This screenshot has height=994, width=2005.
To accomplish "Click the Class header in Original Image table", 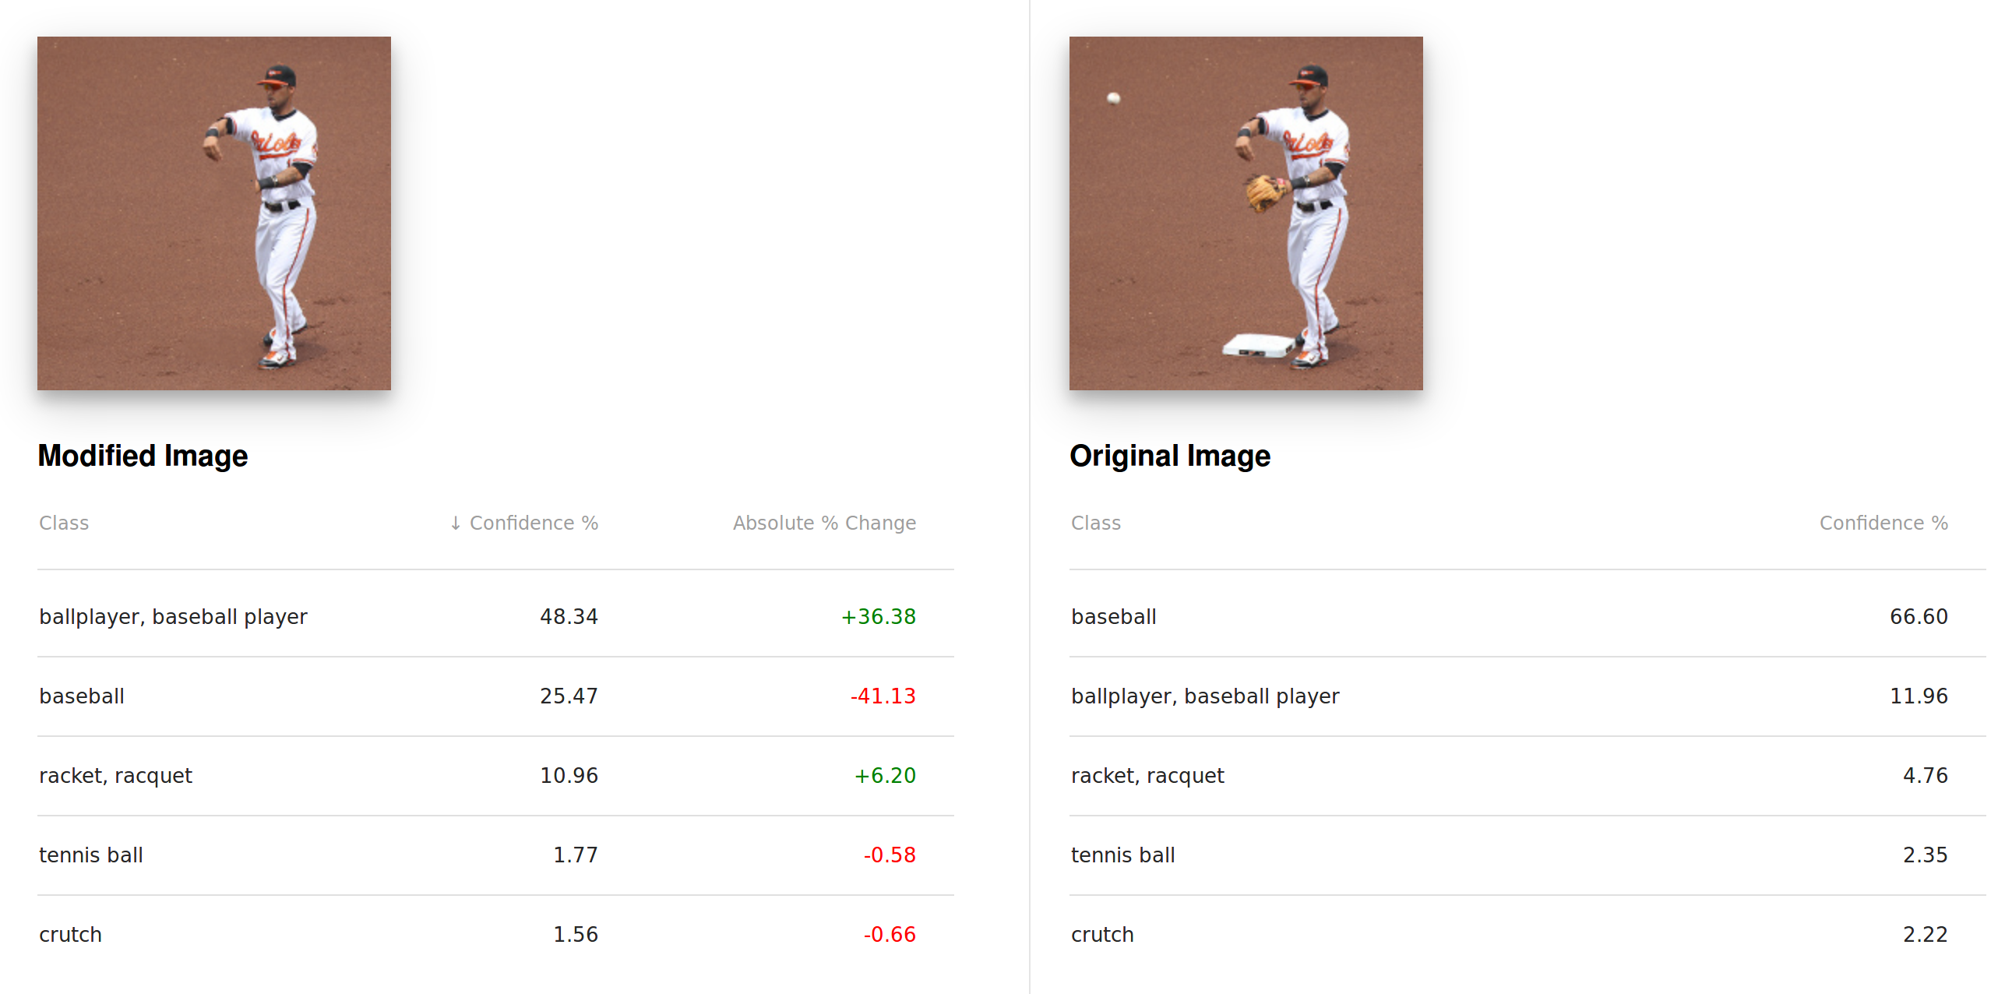I will (x=1095, y=523).
